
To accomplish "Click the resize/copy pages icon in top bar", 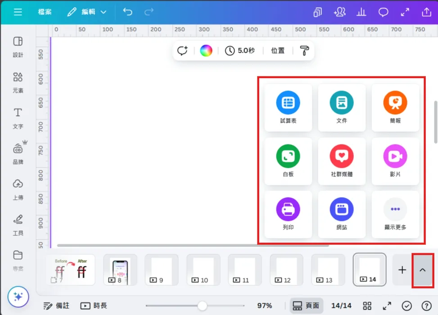I will (318, 12).
